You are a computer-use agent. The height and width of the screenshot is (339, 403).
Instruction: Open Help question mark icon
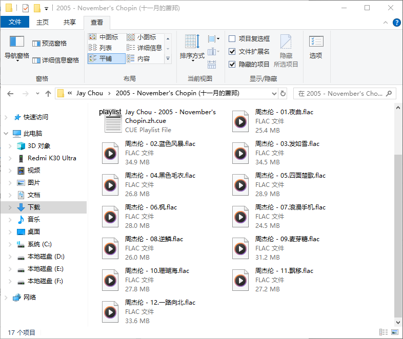(396, 23)
